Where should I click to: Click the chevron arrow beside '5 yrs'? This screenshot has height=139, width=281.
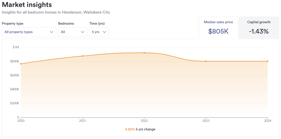point(105,32)
